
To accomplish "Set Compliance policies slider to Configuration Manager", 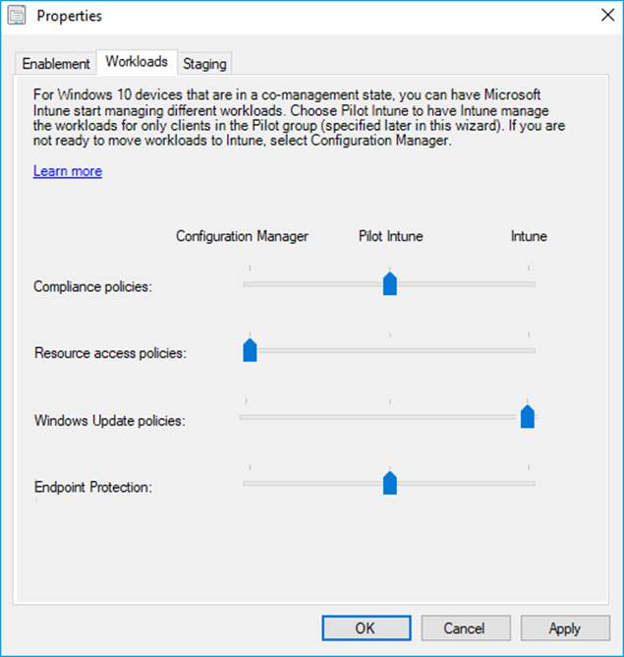I will [250, 284].
